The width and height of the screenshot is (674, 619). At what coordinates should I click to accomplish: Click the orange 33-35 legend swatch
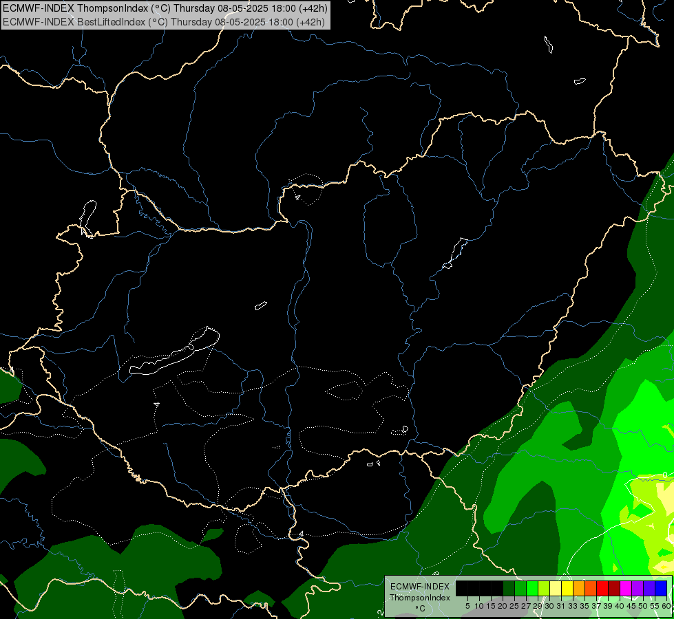pos(579,588)
